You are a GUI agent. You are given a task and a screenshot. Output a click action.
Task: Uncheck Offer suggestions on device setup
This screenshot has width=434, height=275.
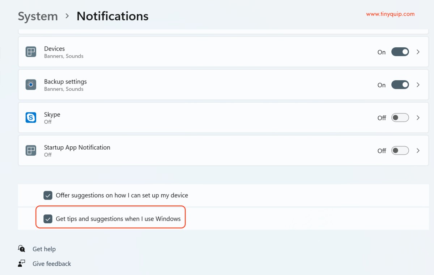pos(48,195)
